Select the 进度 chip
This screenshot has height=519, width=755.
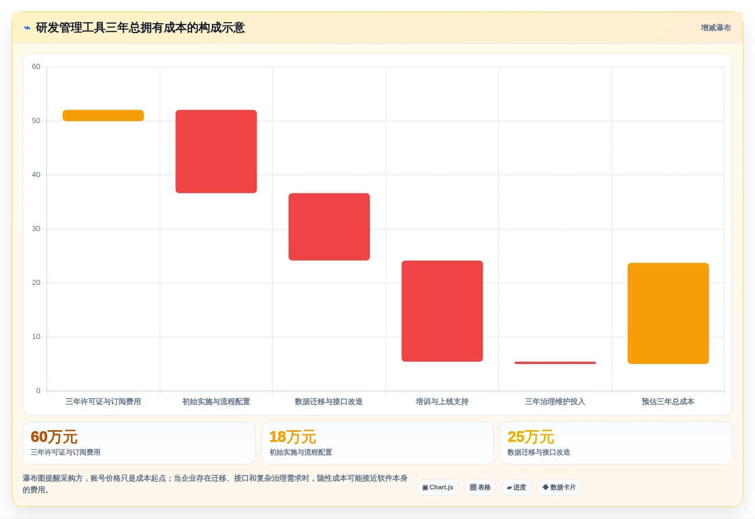point(516,488)
